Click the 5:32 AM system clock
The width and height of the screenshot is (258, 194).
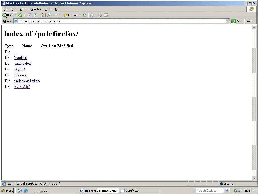(249, 191)
